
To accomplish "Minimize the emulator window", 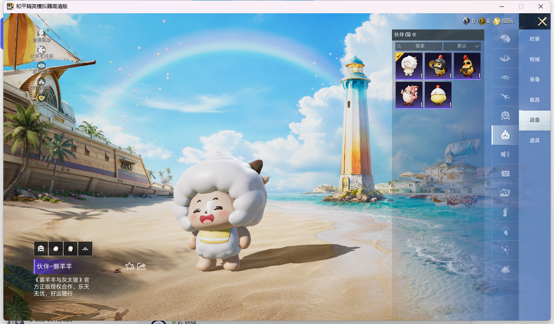I will coord(501,6).
